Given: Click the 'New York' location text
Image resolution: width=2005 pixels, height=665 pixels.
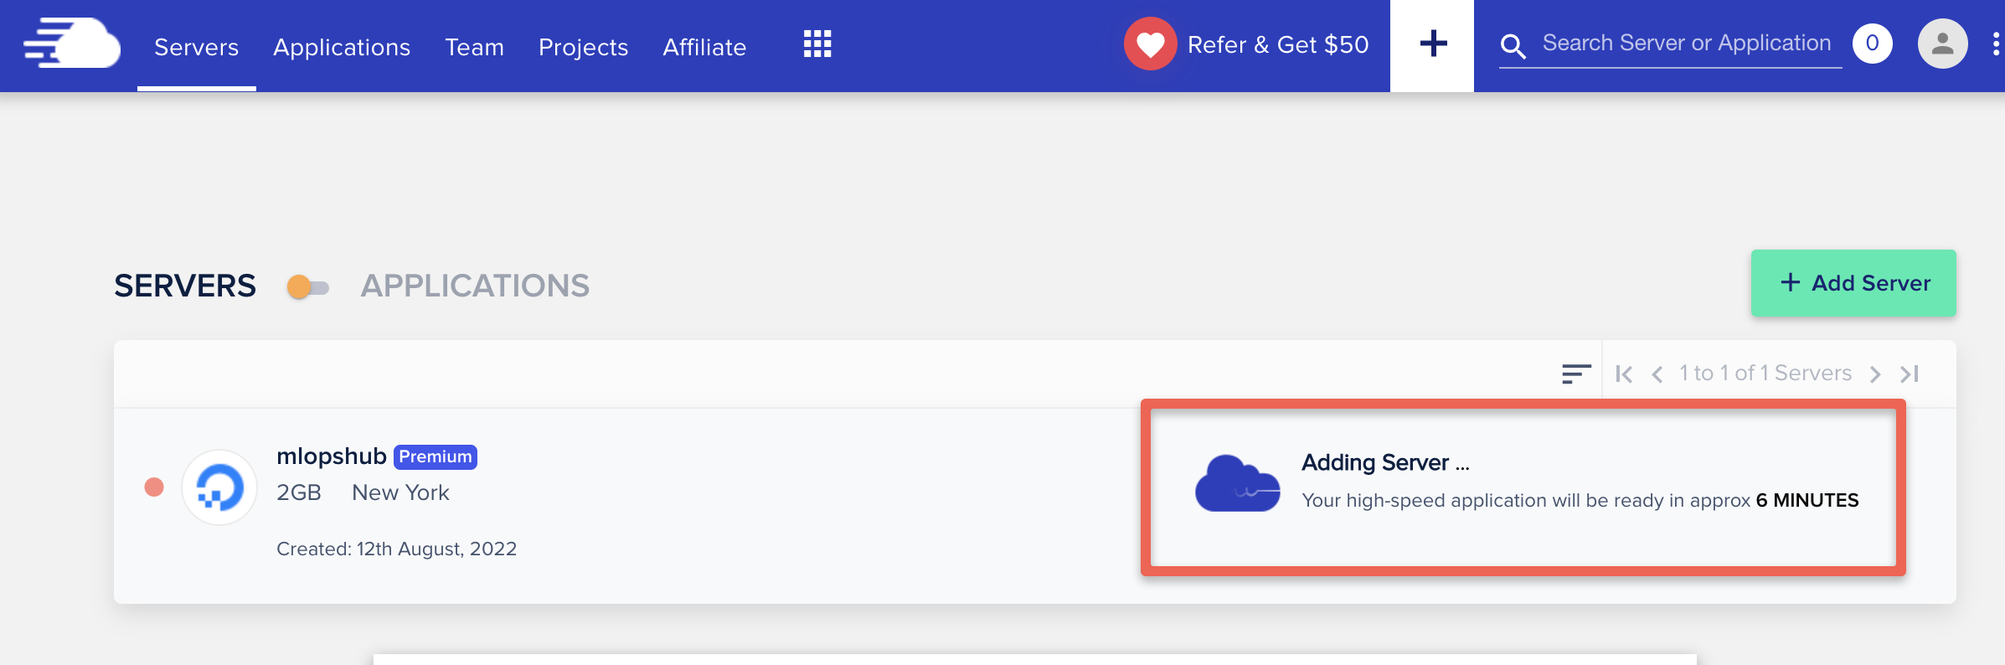Looking at the screenshot, I should pos(400,492).
